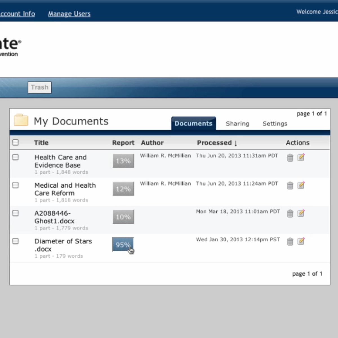Open the Medical and Health Care Reform title
The image size is (338, 338).
(x=65, y=189)
